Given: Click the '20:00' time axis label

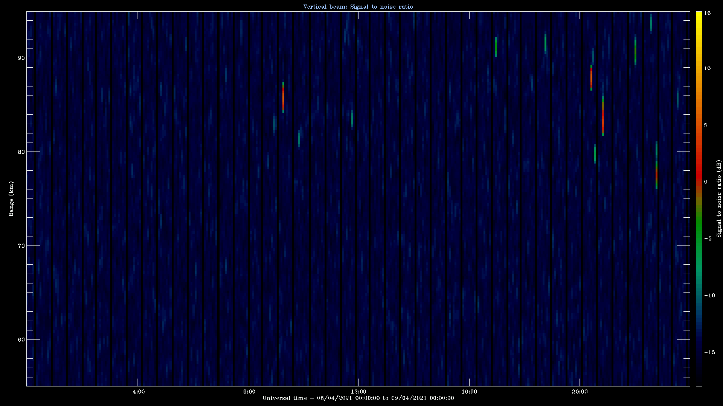Looking at the screenshot, I should pyautogui.click(x=580, y=392).
